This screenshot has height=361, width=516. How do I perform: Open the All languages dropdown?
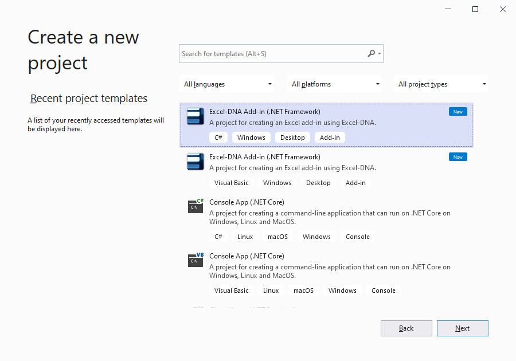click(x=228, y=84)
